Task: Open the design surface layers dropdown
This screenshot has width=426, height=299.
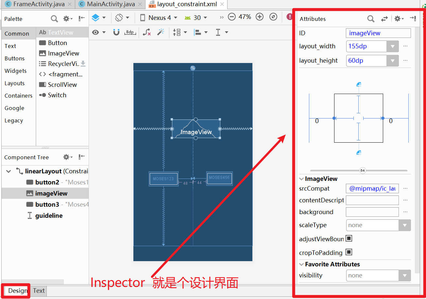Action: [98, 17]
